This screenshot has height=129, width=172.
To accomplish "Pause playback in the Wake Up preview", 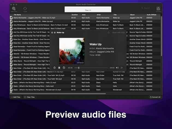I will tap(59, 68).
